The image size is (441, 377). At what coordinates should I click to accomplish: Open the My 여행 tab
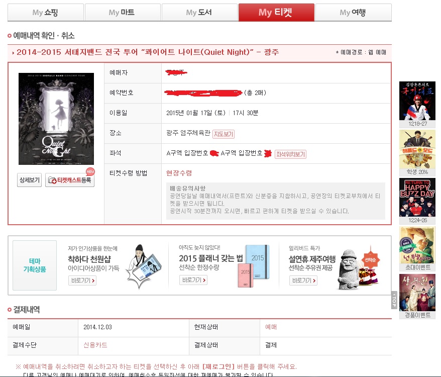click(353, 13)
